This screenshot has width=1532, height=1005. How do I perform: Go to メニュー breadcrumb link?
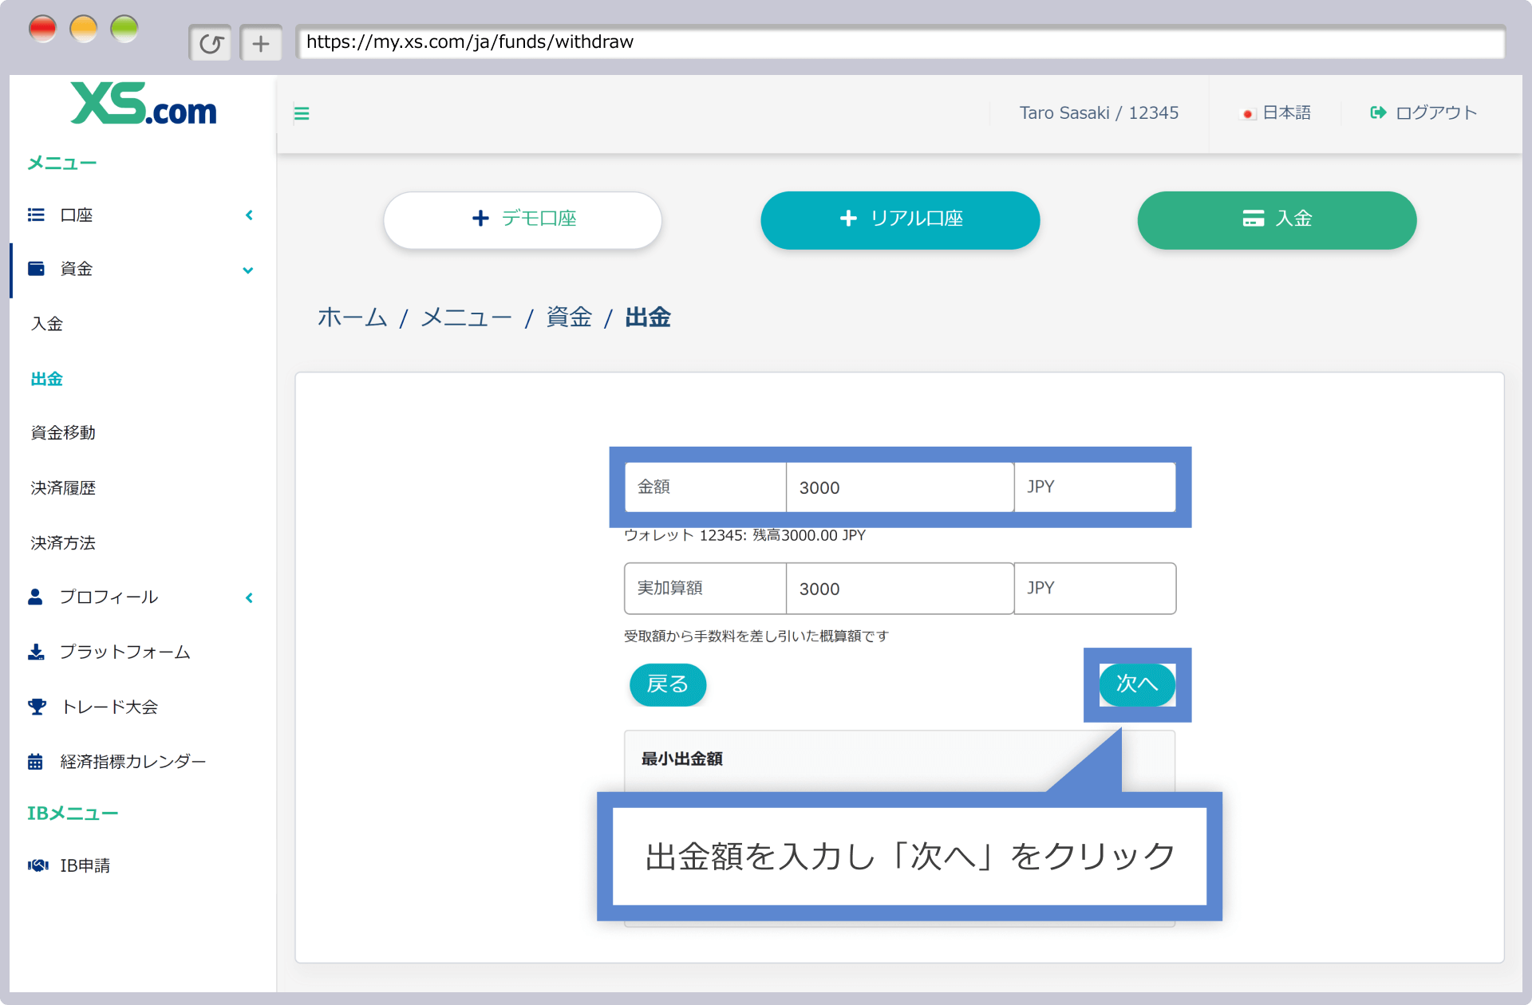pos(467,317)
